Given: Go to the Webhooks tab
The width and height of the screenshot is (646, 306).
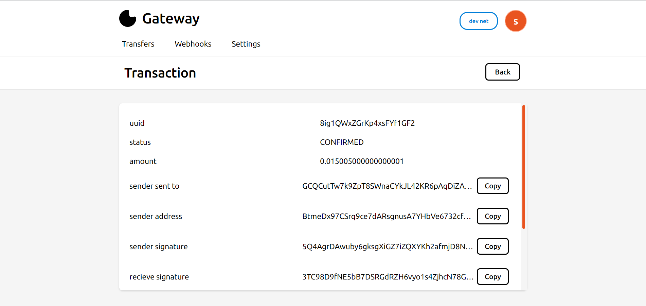Looking at the screenshot, I should pyautogui.click(x=193, y=44).
